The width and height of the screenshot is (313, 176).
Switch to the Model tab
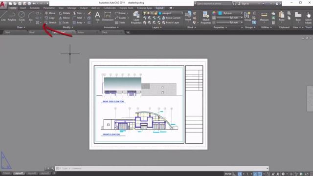(6, 173)
